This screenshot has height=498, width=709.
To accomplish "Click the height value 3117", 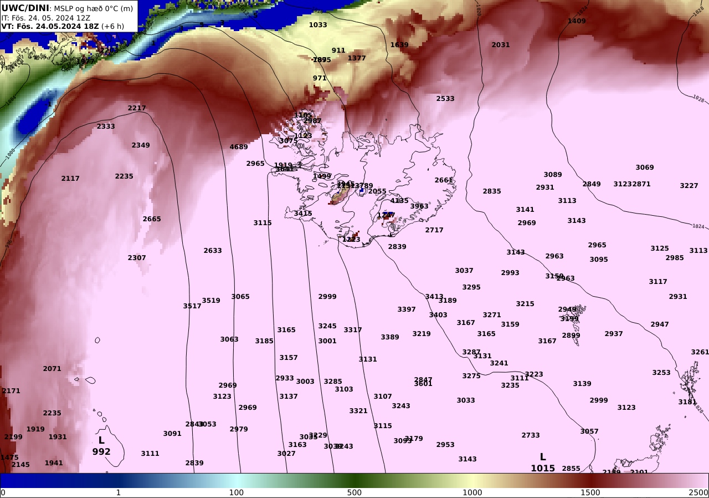I will 658,282.
